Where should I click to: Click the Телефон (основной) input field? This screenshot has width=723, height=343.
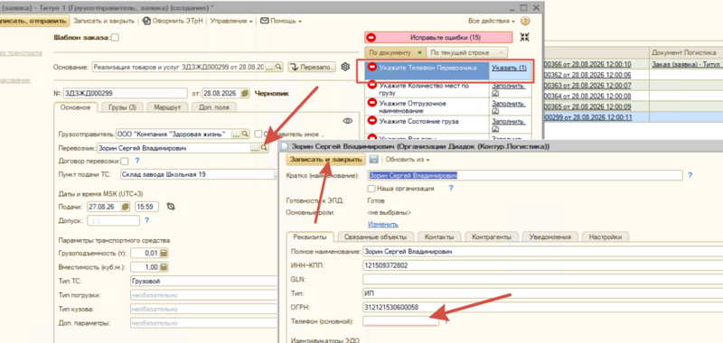click(400, 321)
